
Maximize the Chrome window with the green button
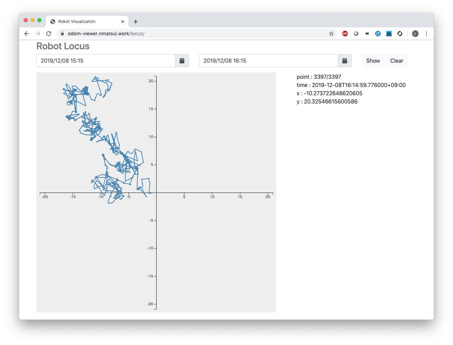(39, 20)
